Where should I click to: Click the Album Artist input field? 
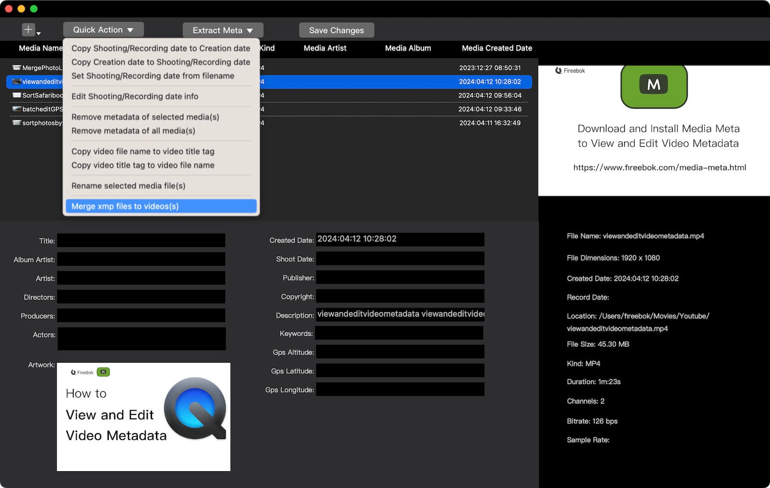(x=141, y=259)
